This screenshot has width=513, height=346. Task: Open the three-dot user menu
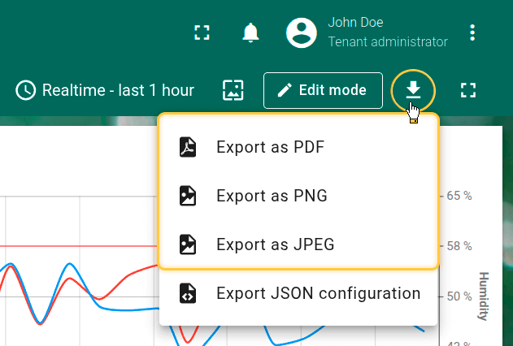pos(473,32)
